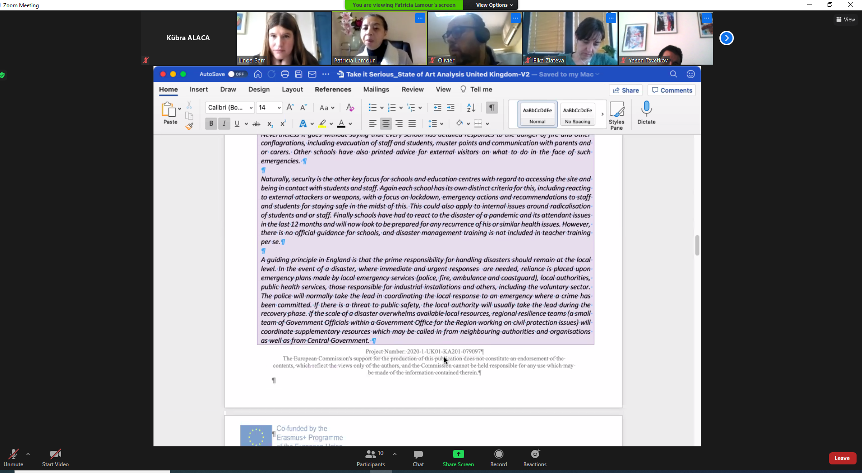Click the text highlight color swatch

click(x=322, y=123)
